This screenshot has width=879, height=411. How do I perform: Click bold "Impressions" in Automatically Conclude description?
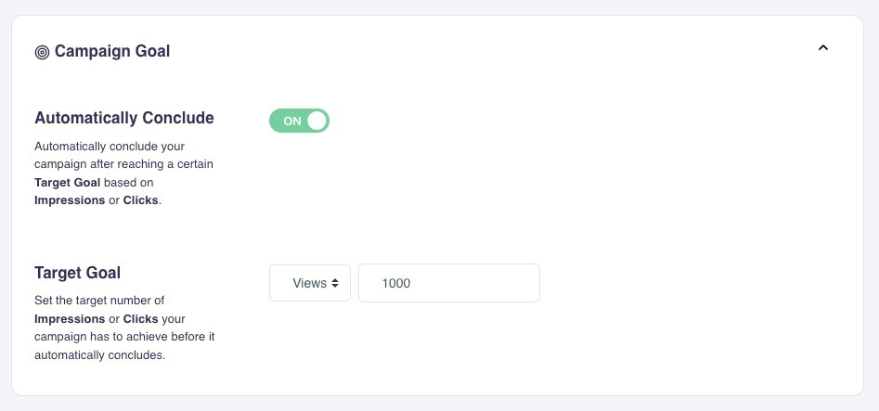pos(70,199)
